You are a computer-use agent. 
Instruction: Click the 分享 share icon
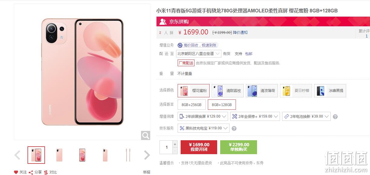[31, 172]
